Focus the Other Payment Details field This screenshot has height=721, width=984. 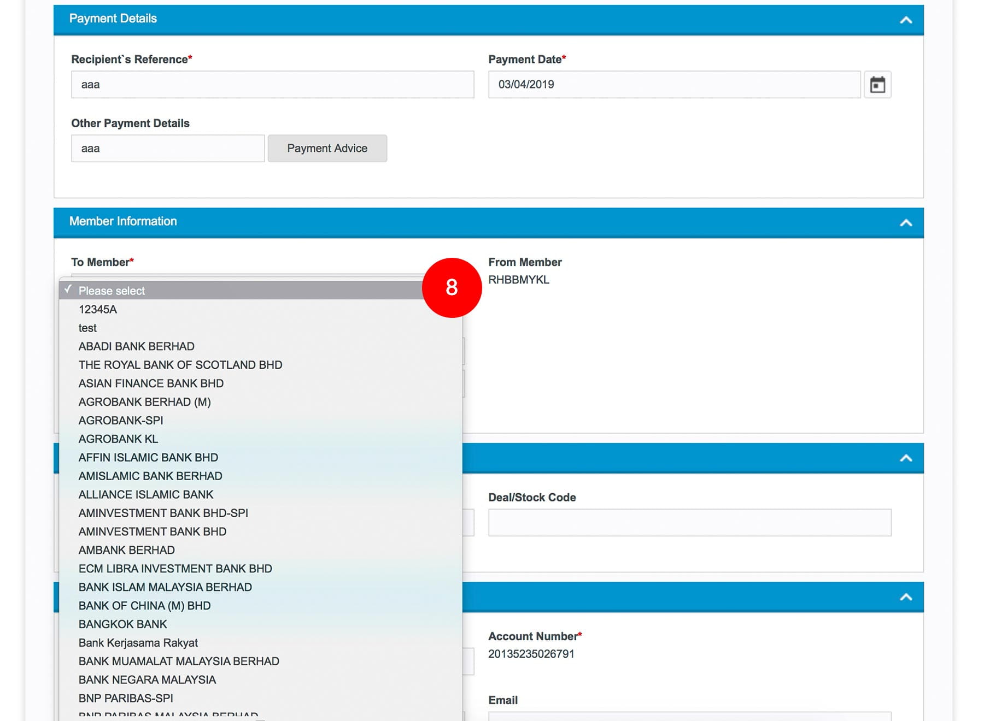pos(167,149)
